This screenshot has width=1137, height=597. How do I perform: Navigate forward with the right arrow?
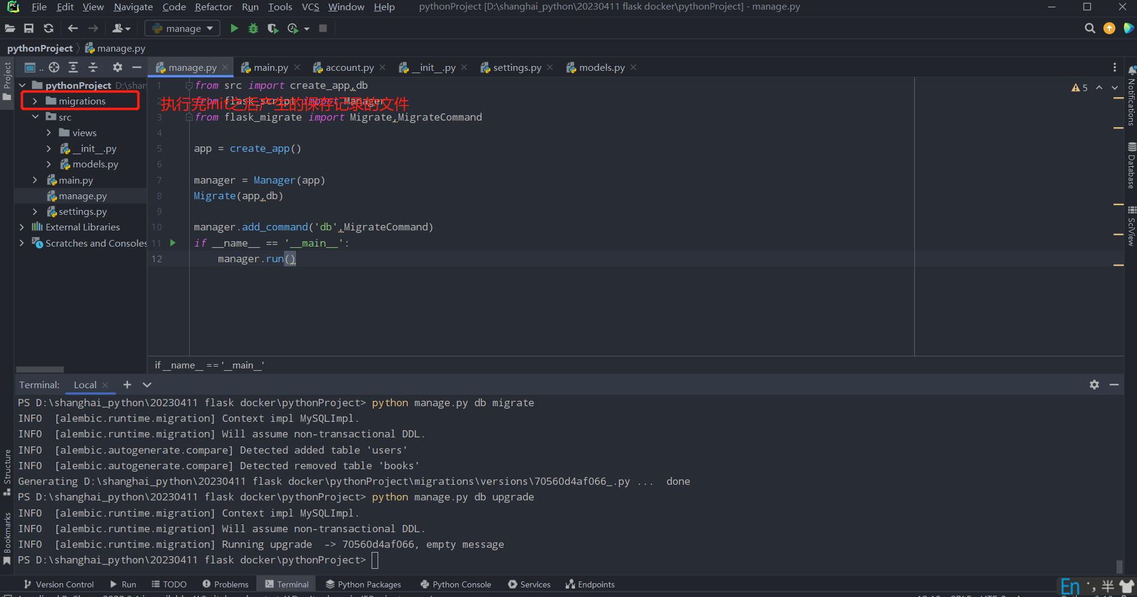pos(93,28)
